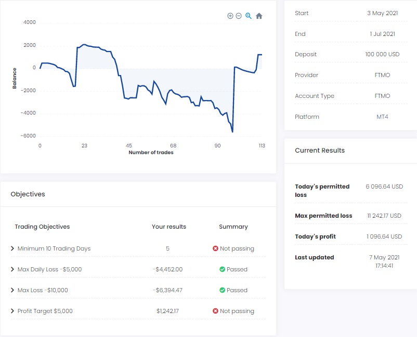The height and width of the screenshot is (337, 417).
Task: Click the red X on Profit Target row
Action: pyautogui.click(x=215, y=311)
